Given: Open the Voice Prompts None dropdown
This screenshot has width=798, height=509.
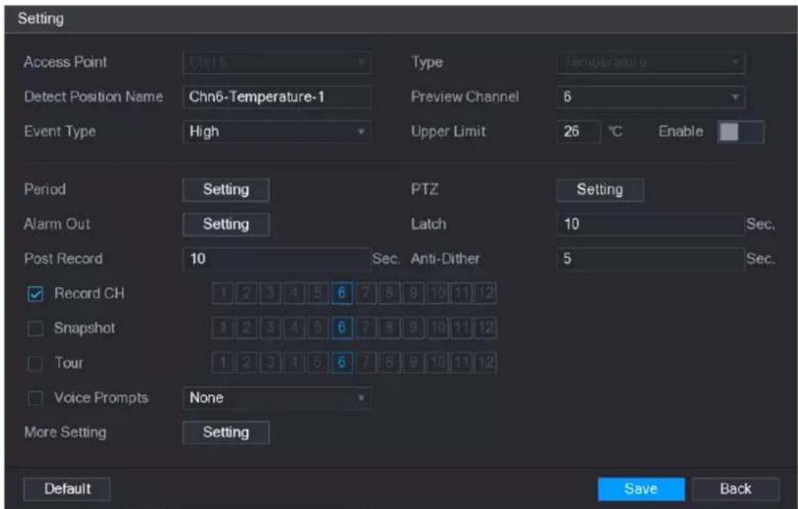Looking at the screenshot, I should click(276, 398).
